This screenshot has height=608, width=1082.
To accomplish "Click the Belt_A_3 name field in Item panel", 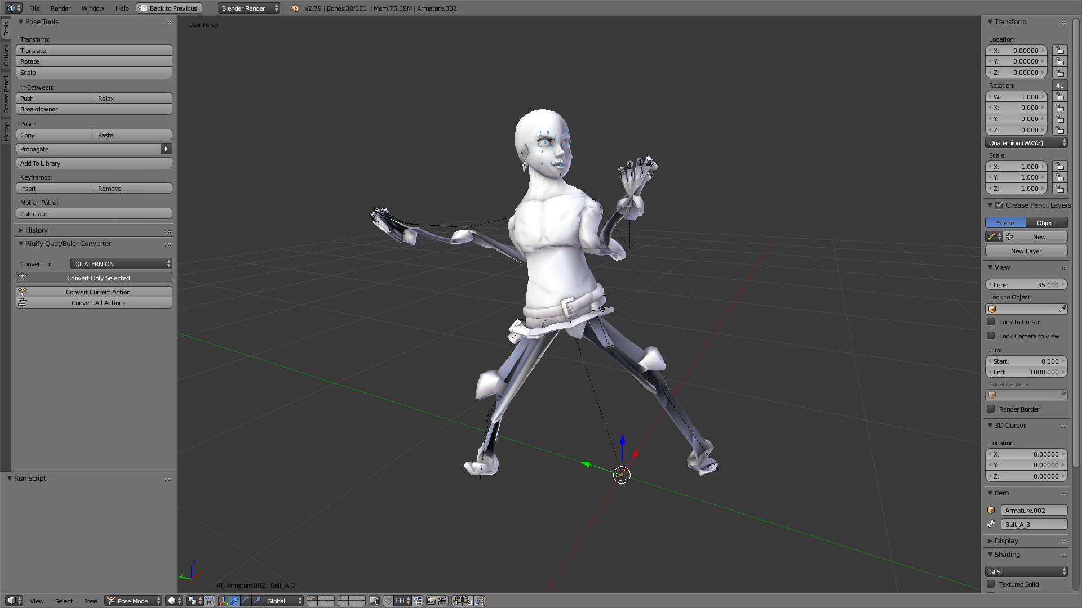I will tap(1034, 524).
